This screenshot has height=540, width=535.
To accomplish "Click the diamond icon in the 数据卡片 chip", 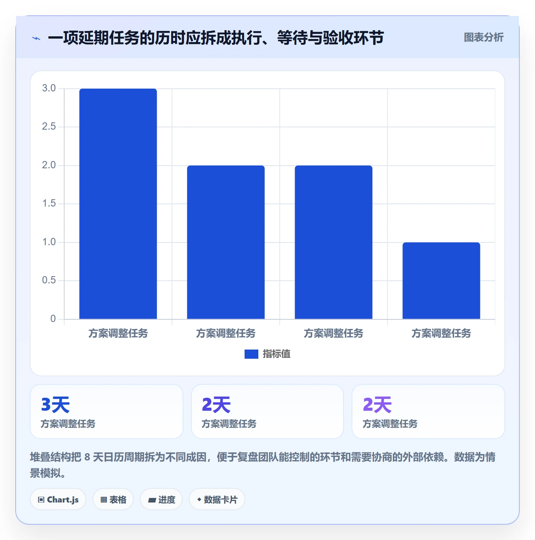I will [199, 499].
